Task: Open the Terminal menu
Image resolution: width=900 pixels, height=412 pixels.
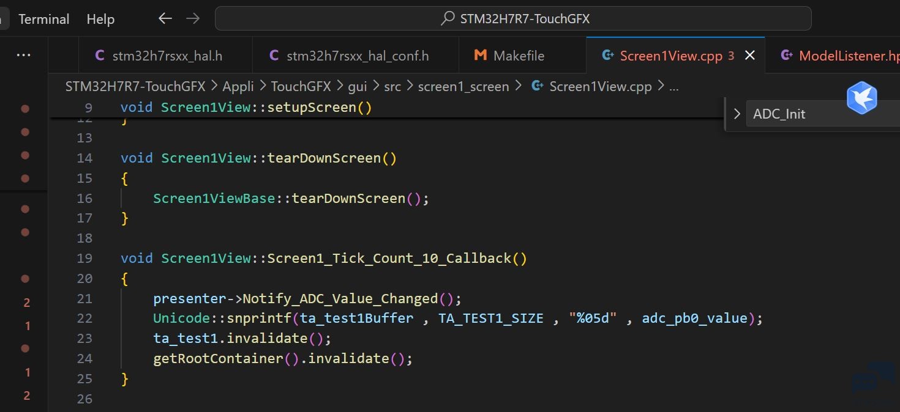Action: coord(43,19)
